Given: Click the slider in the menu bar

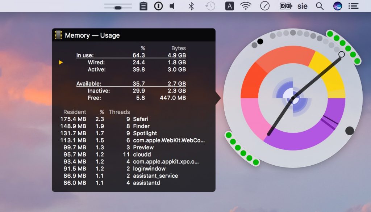Looking at the screenshot, I should tap(118, 7).
